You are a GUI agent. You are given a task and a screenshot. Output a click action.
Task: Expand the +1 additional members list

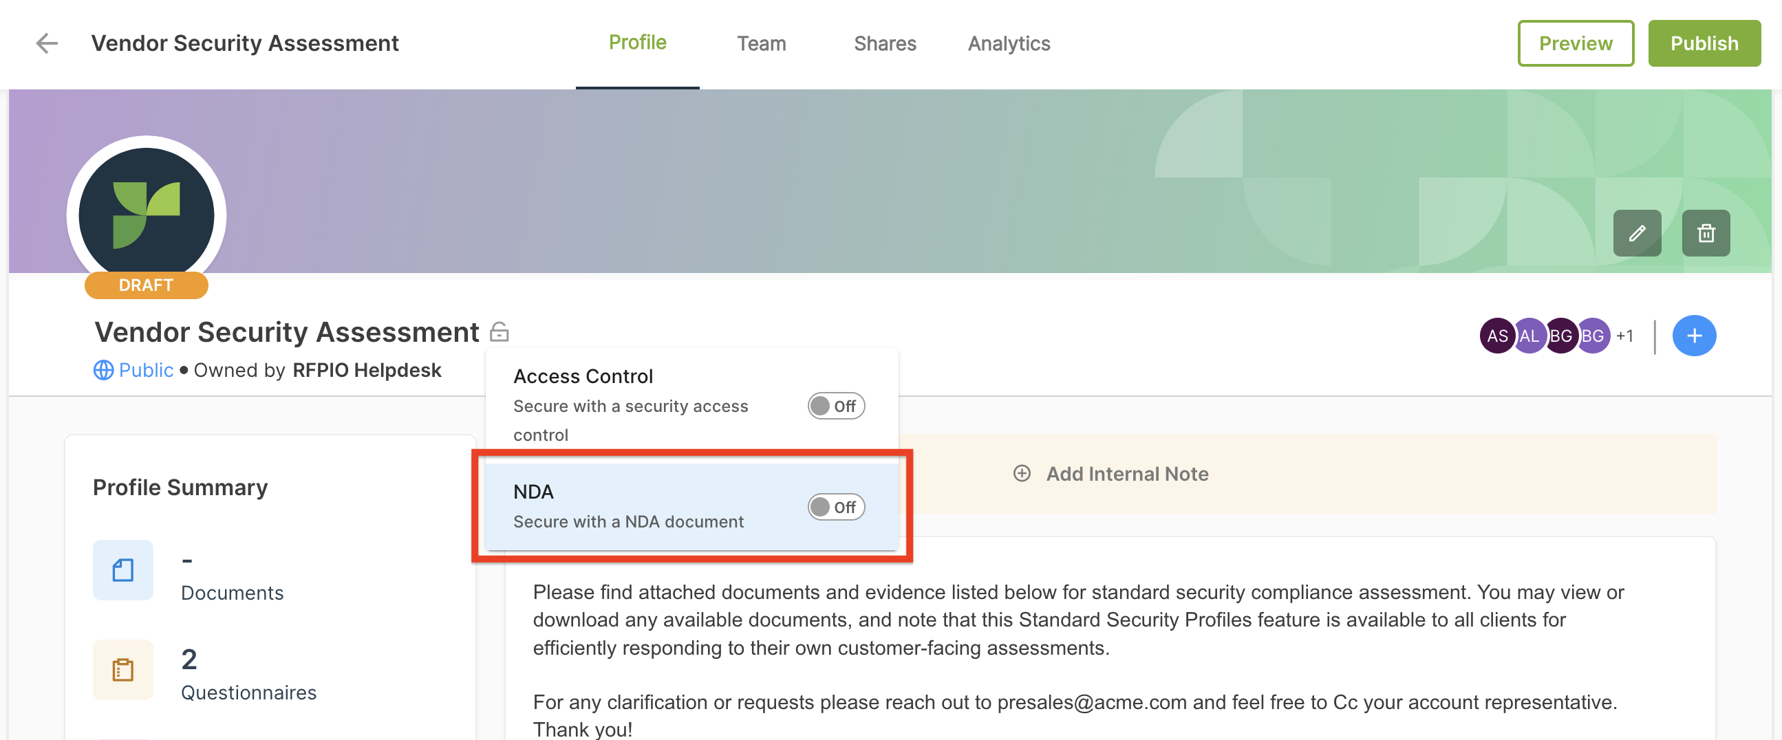(1624, 336)
